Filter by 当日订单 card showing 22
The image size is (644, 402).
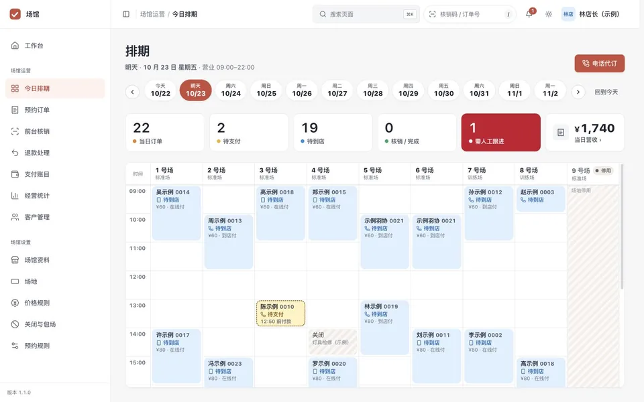(x=165, y=132)
